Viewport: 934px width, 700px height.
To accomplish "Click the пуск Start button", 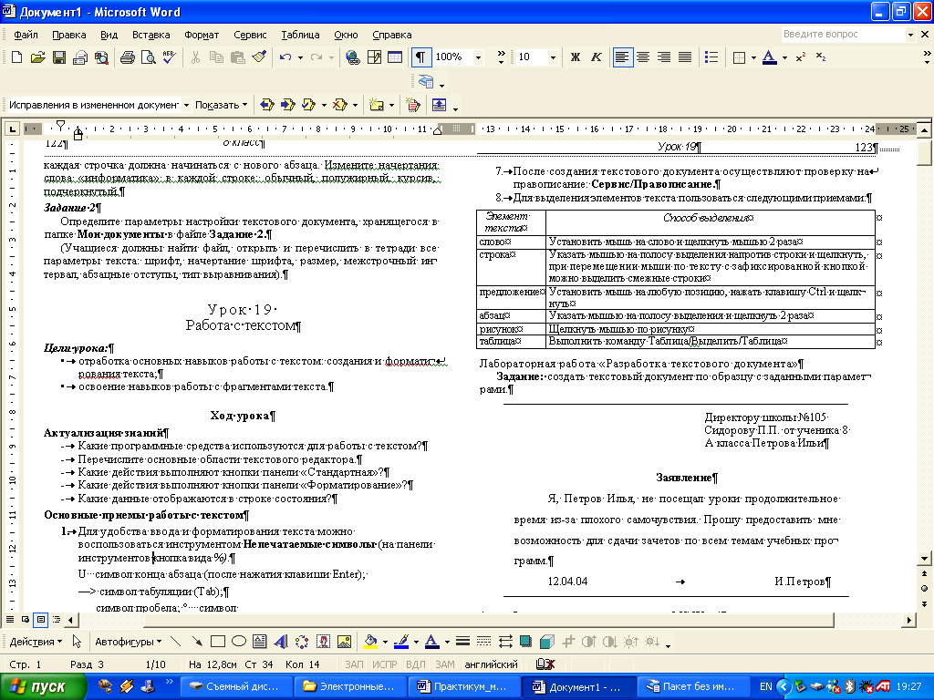I will 44,686.
